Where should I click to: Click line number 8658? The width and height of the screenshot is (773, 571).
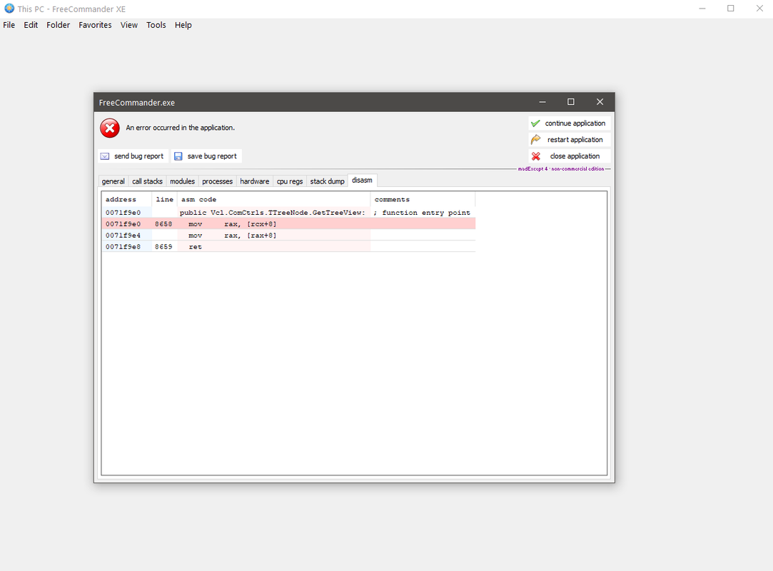(163, 224)
